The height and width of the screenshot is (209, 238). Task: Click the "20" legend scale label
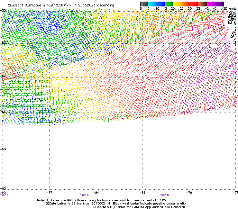[173, 9]
